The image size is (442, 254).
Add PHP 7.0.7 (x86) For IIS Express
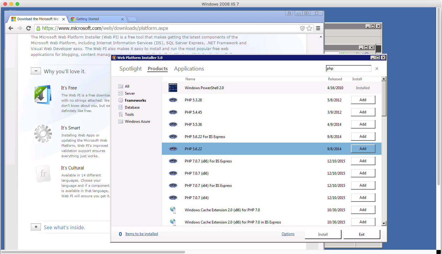coord(363,161)
